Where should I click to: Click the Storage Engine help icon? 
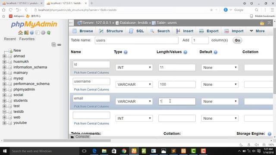pos(269,134)
